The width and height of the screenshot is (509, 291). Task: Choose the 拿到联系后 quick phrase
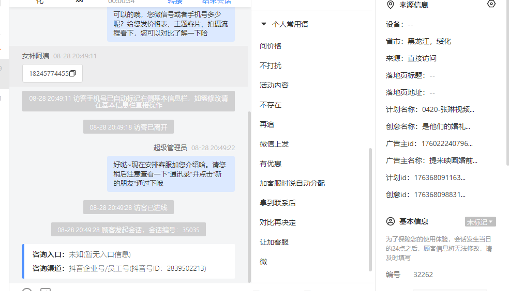coord(278,203)
